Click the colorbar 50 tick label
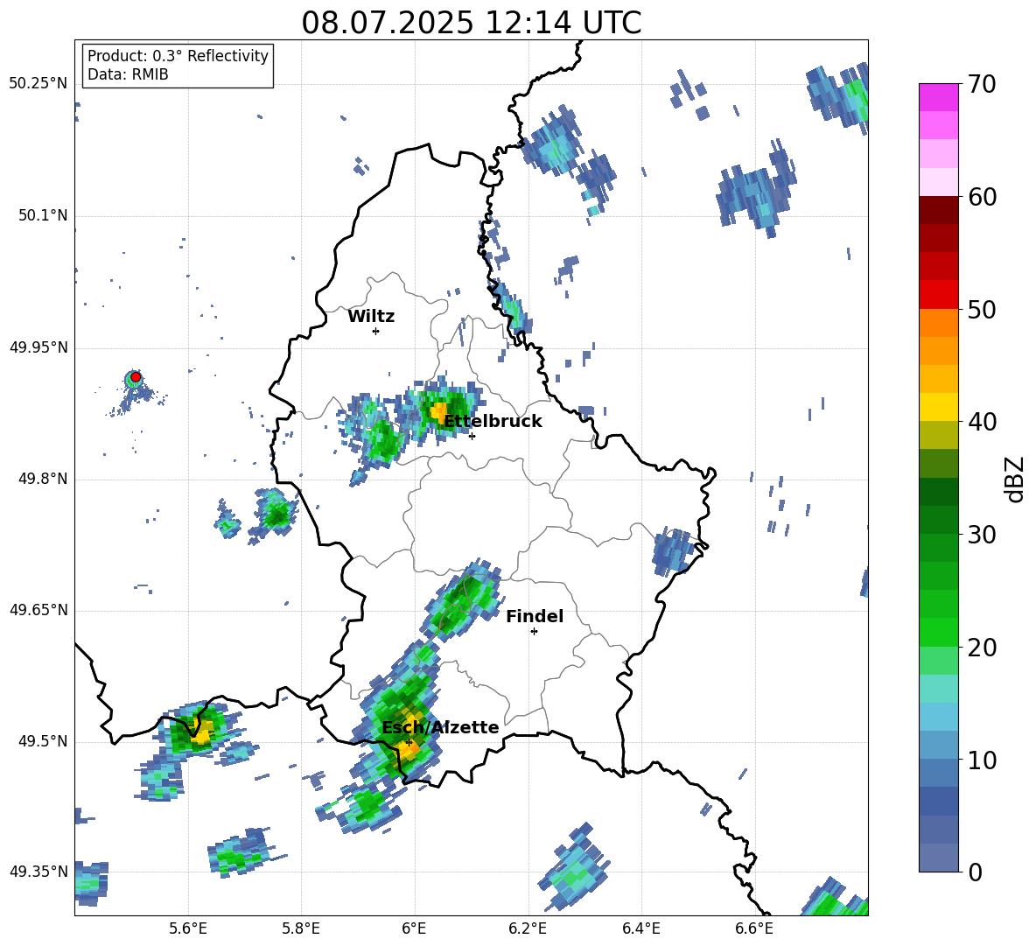 click(x=982, y=309)
